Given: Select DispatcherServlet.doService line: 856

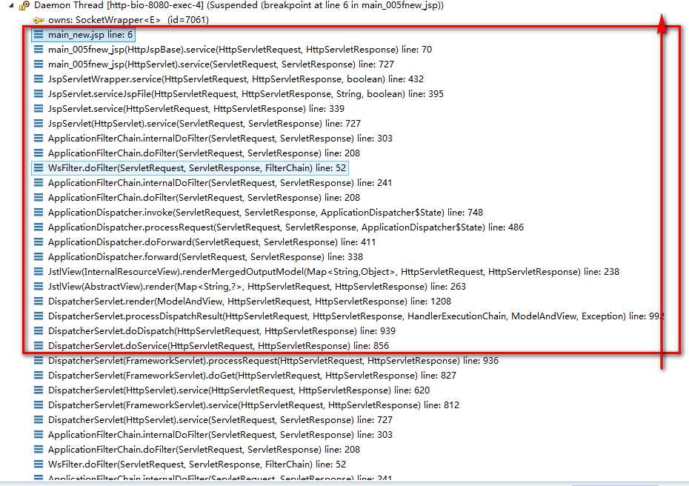Looking at the screenshot, I should click(x=219, y=346).
